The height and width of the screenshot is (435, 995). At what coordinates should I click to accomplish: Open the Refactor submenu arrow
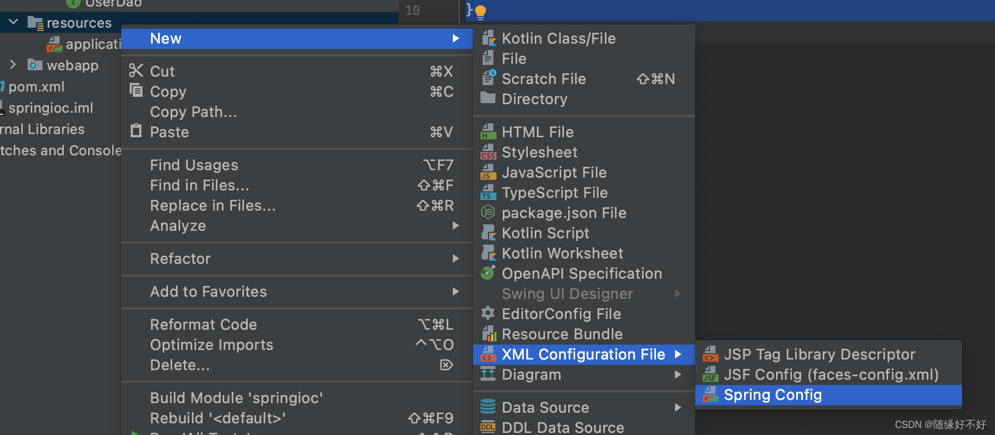pyautogui.click(x=456, y=258)
